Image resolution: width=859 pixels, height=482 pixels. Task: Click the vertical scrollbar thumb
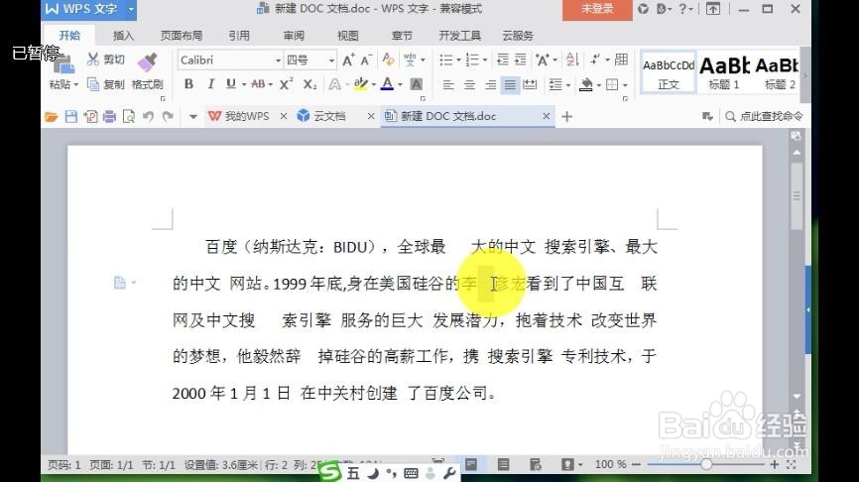[x=797, y=196]
